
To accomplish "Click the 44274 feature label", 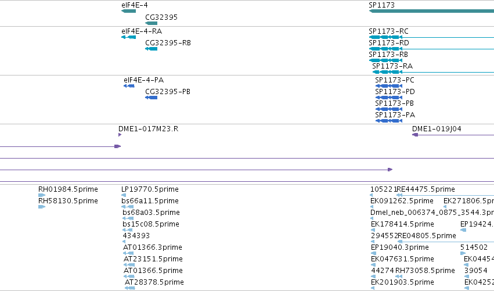I will [383, 271].
